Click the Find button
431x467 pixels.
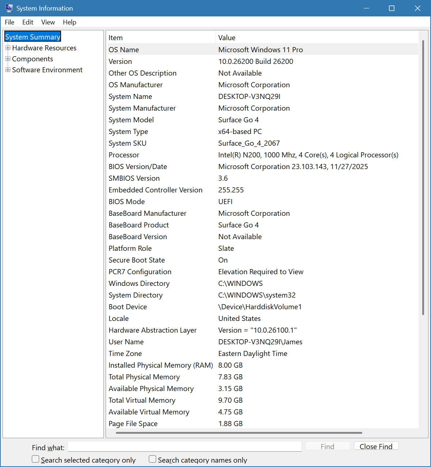(x=328, y=446)
